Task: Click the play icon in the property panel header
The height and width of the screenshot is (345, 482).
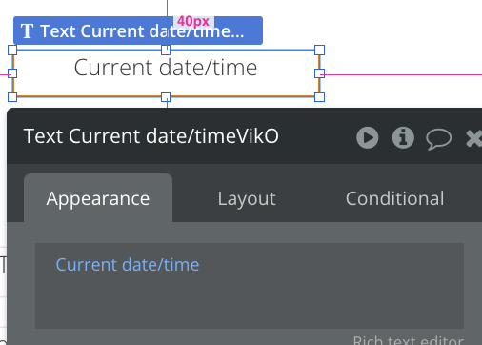Action: point(368,137)
